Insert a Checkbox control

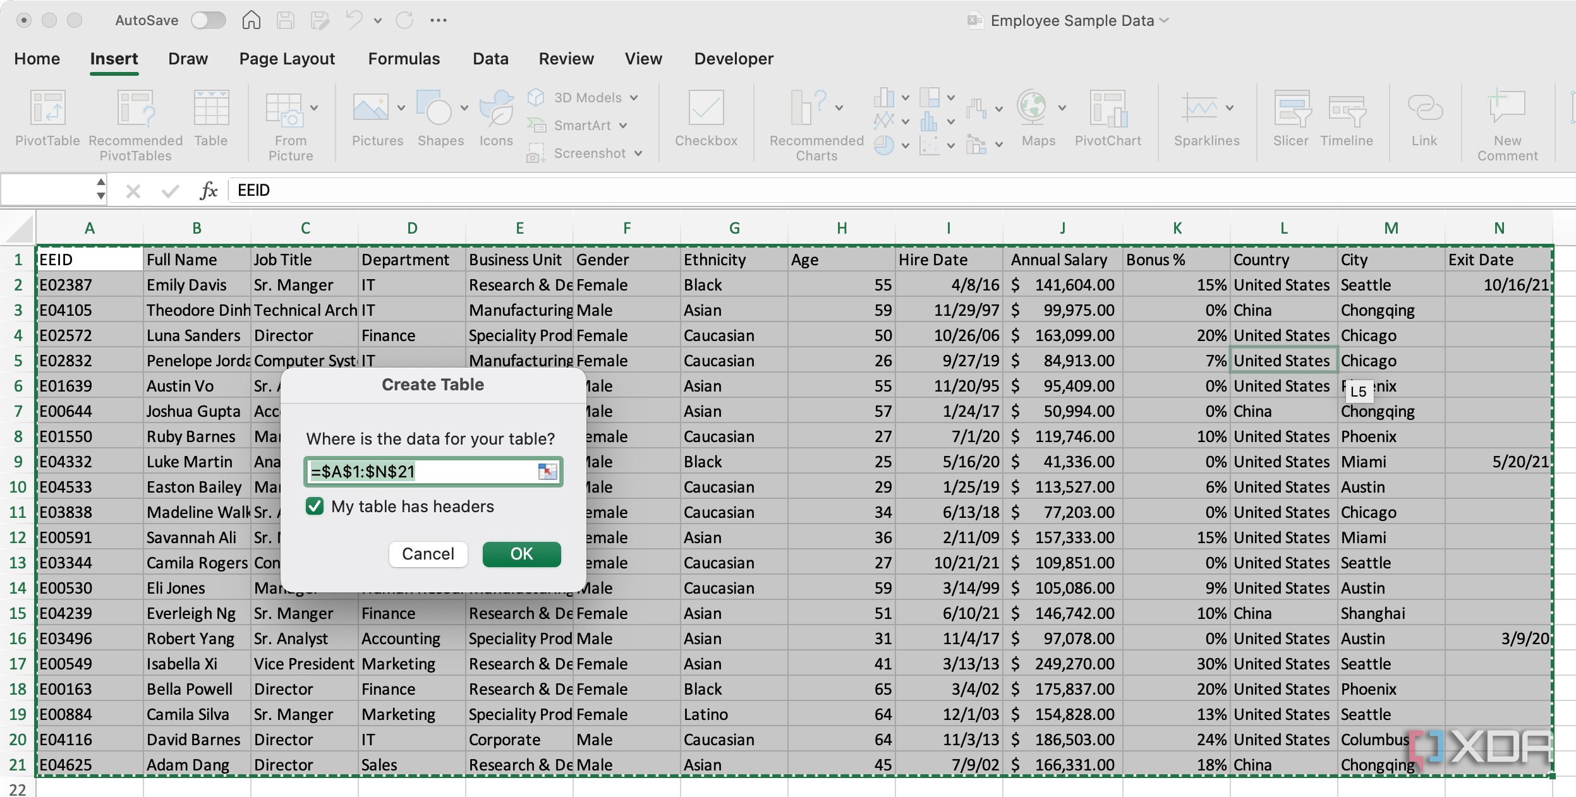(706, 119)
